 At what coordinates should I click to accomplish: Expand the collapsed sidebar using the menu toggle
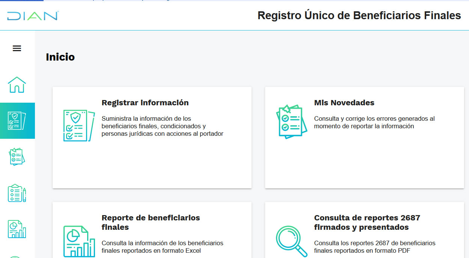click(x=17, y=48)
